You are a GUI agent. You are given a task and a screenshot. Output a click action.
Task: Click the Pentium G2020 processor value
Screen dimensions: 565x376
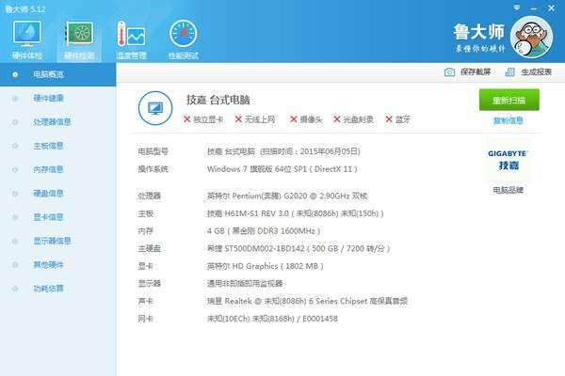coord(287,196)
